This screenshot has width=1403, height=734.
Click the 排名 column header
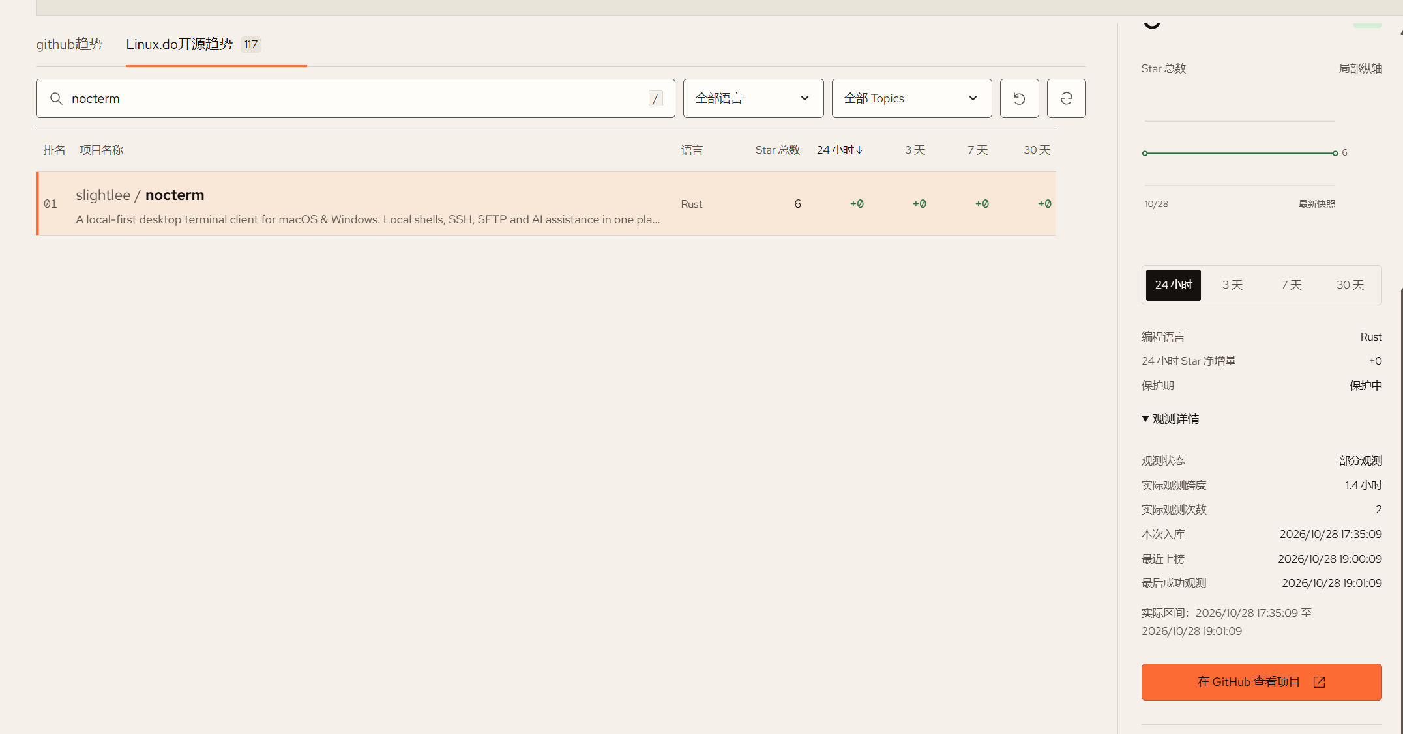(x=54, y=150)
